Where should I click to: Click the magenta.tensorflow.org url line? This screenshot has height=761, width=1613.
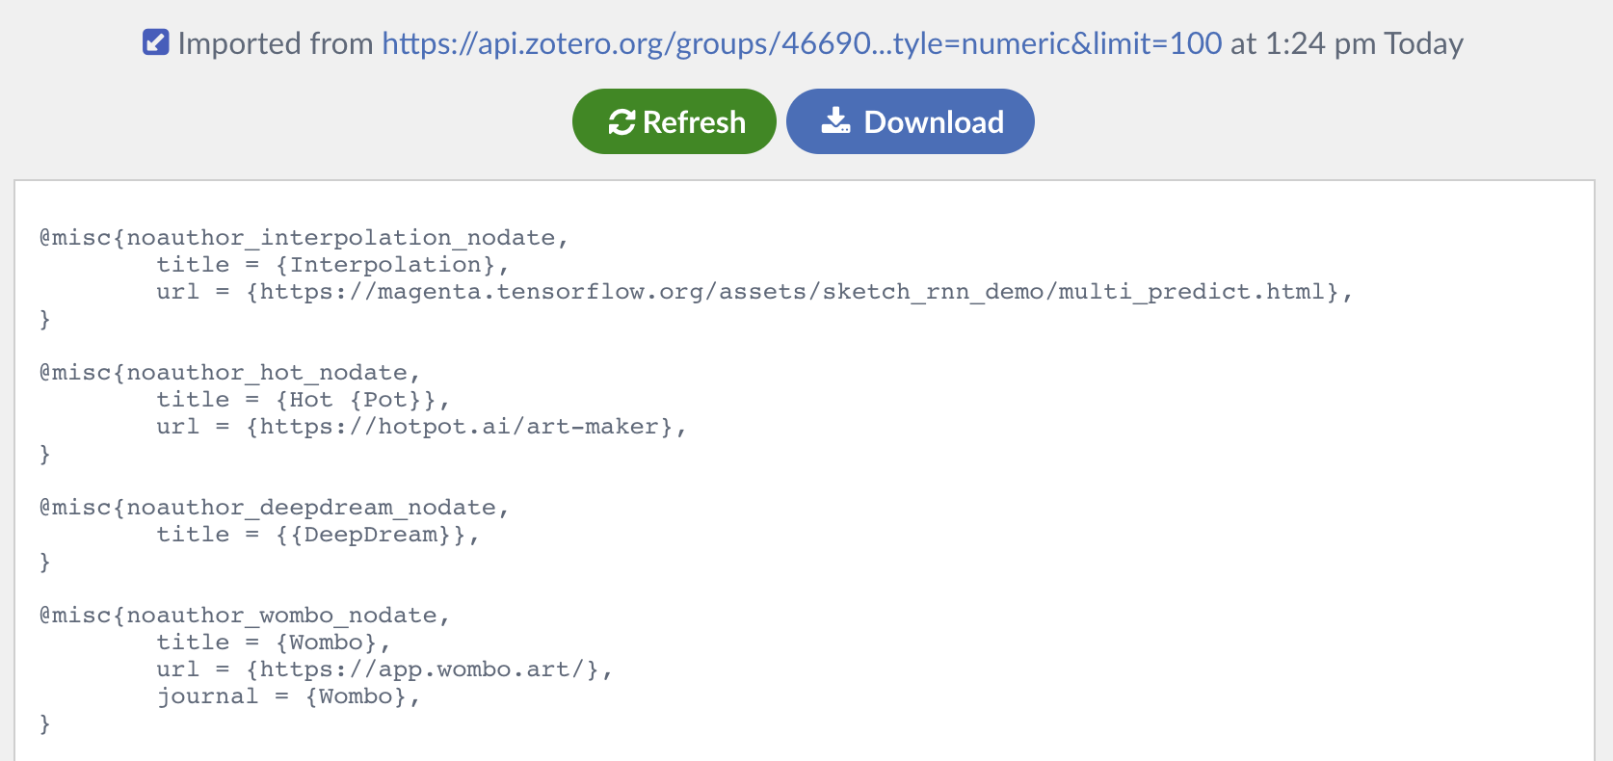[x=754, y=292]
